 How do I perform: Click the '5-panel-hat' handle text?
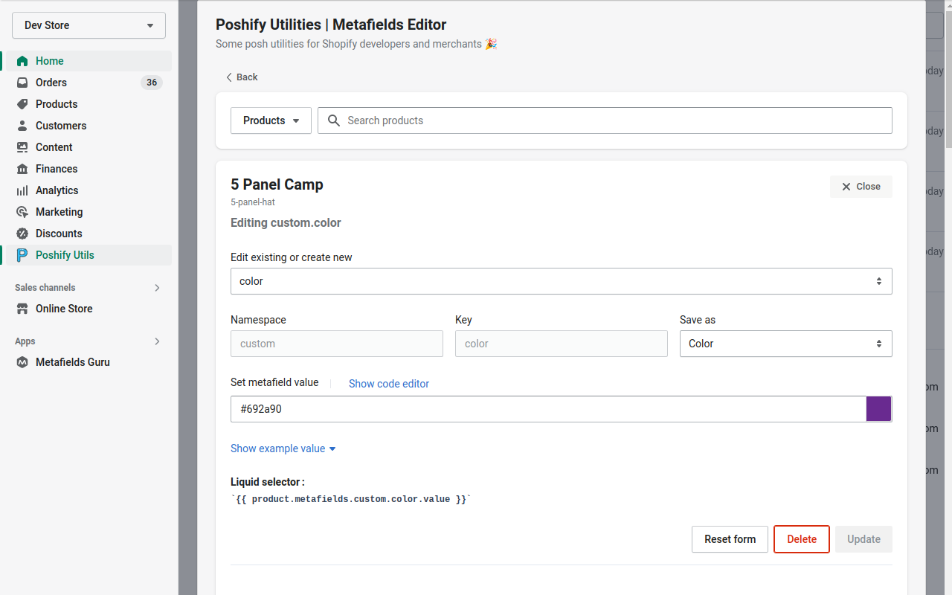coord(253,202)
